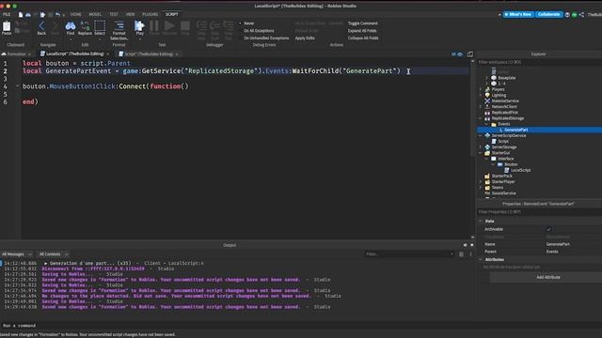Switch to the PLUGINS ribbon tab
This screenshot has height=338, width=602.
pos(150,15)
